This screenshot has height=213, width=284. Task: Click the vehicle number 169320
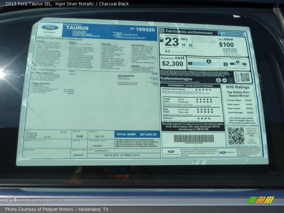pyautogui.click(x=145, y=30)
